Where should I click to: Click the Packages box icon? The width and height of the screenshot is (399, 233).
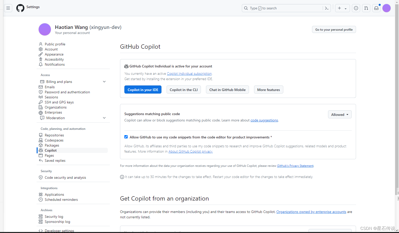(41, 145)
